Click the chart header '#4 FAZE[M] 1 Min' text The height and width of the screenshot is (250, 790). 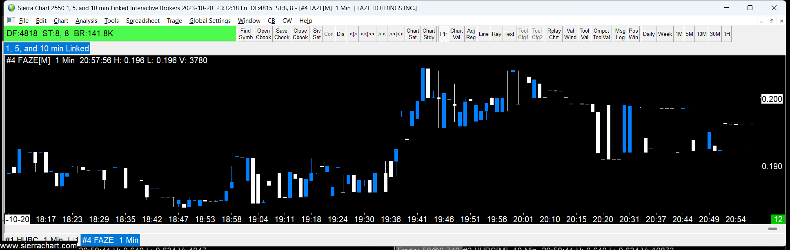click(x=40, y=60)
